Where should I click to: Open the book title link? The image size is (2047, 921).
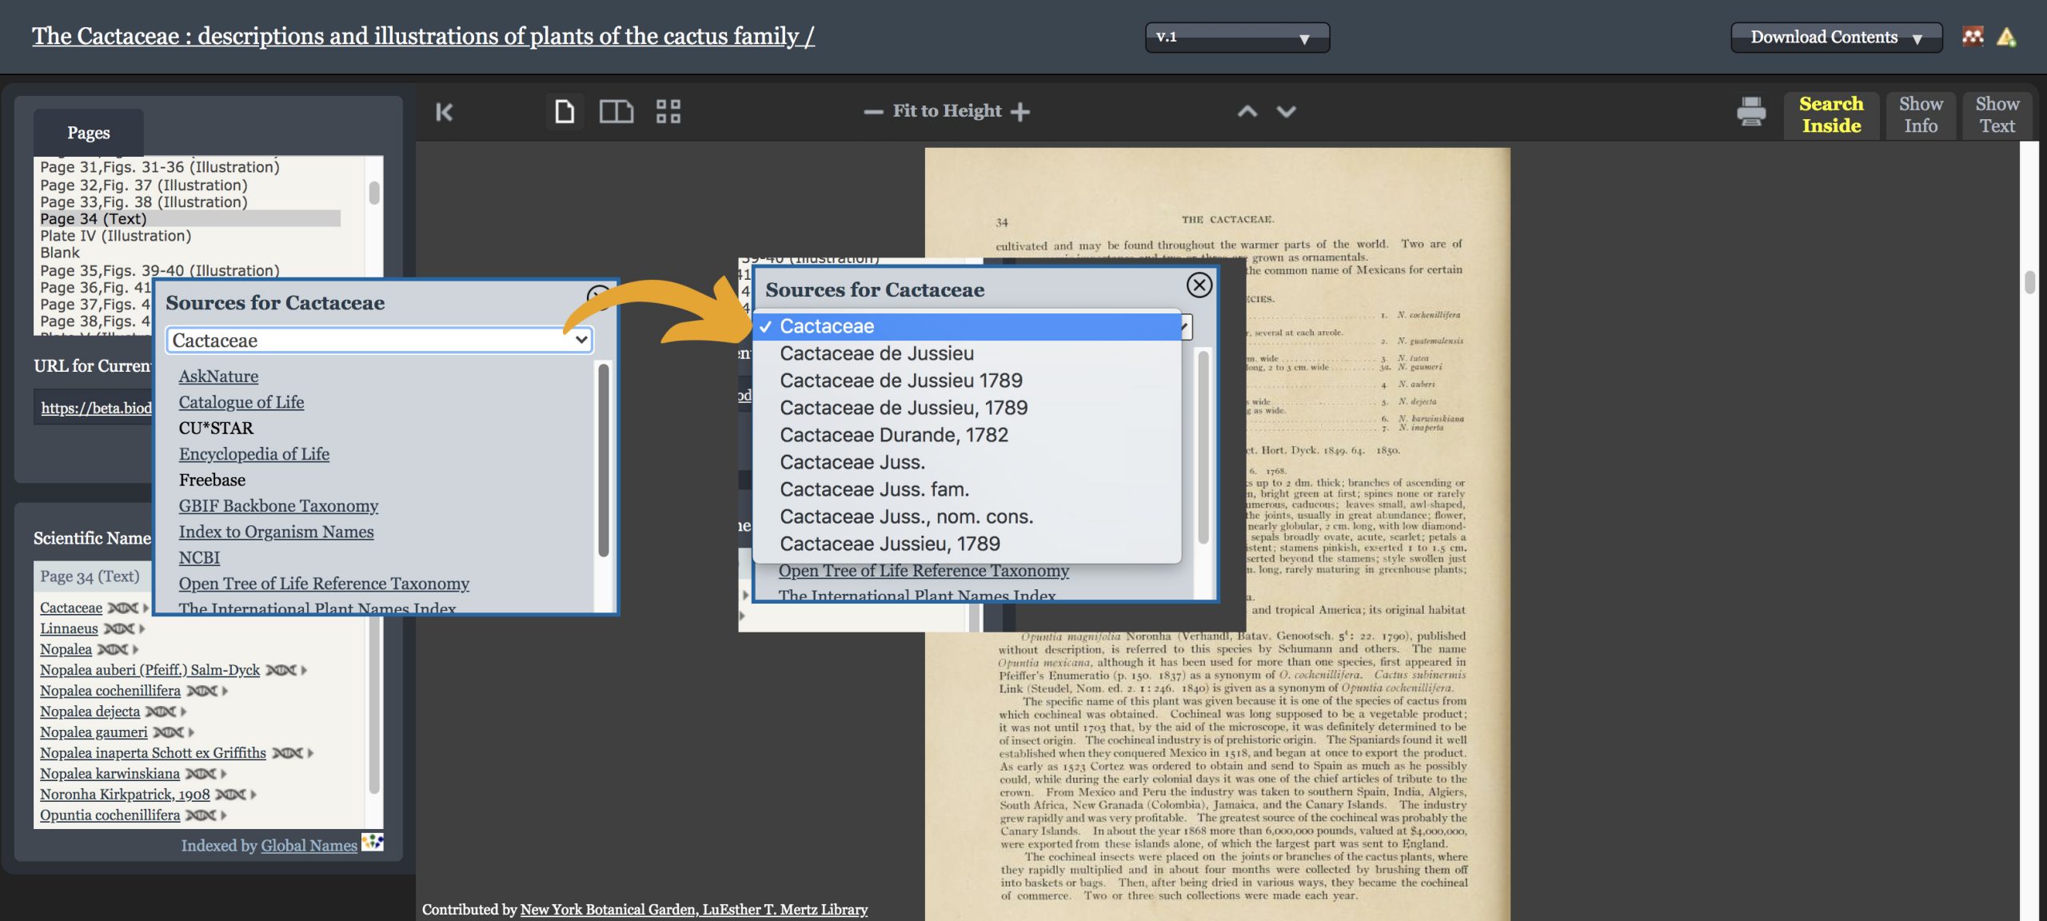coord(423,36)
